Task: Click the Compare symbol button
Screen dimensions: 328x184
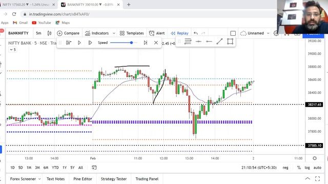Action: click(x=68, y=33)
